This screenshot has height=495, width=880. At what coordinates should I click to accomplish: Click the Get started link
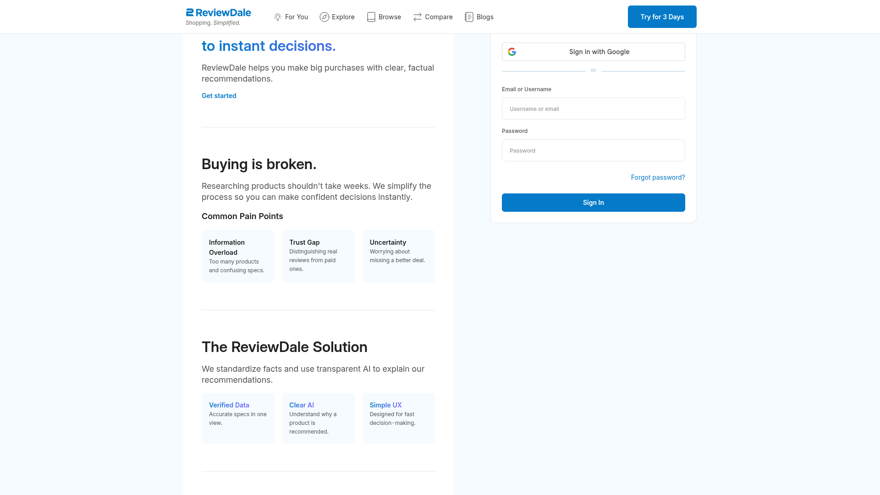point(219,96)
